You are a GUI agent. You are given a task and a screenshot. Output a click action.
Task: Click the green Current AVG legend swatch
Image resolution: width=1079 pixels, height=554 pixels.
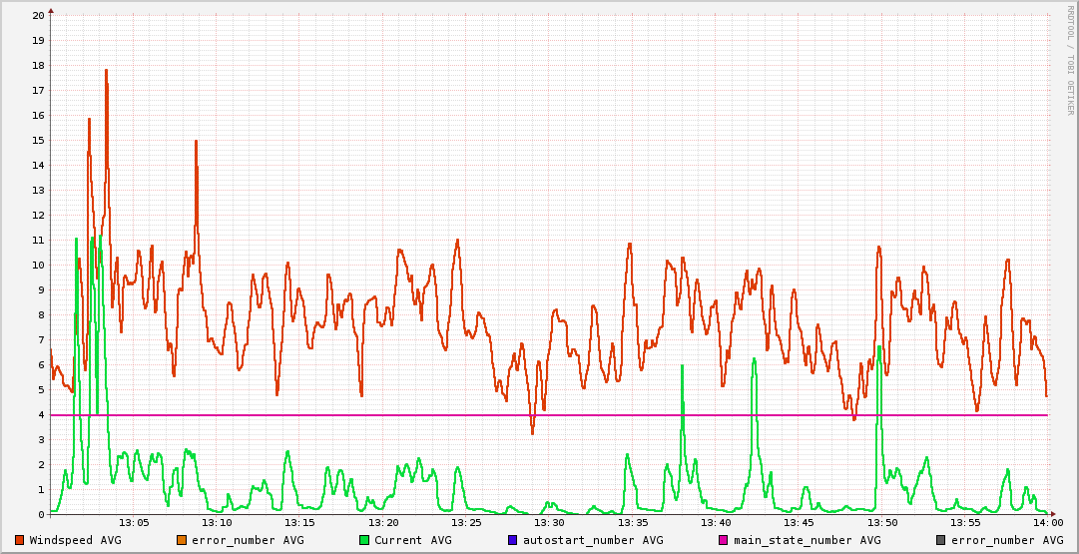click(364, 540)
